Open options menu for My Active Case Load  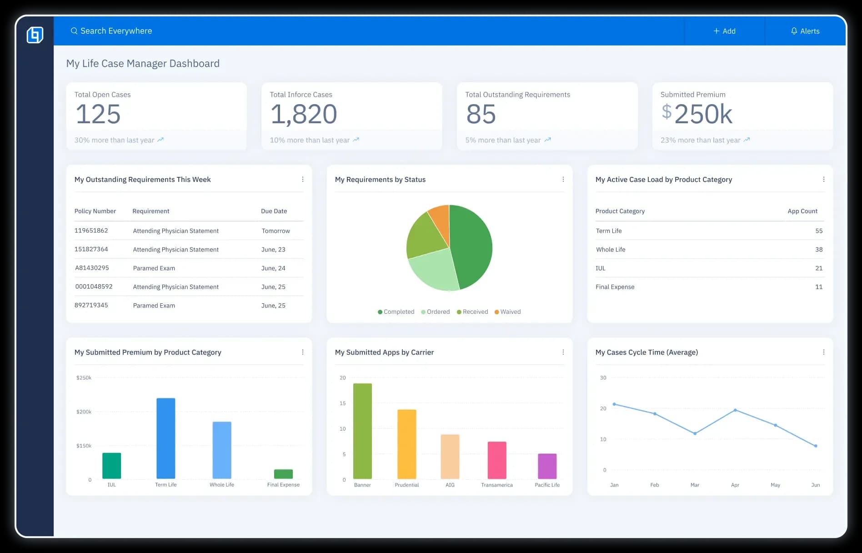coord(824,180)
